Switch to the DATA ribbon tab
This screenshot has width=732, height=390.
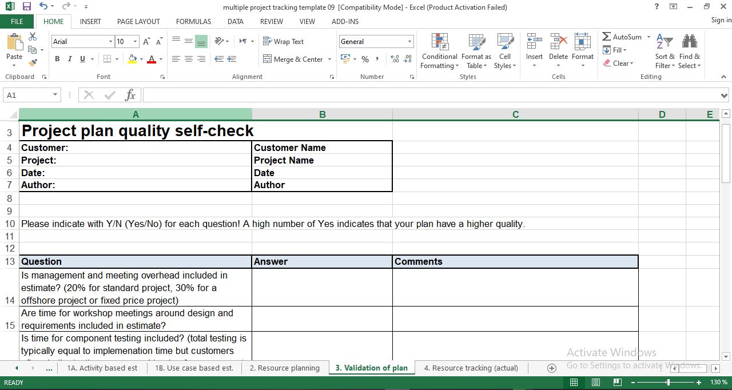click(x=235, y=21)
